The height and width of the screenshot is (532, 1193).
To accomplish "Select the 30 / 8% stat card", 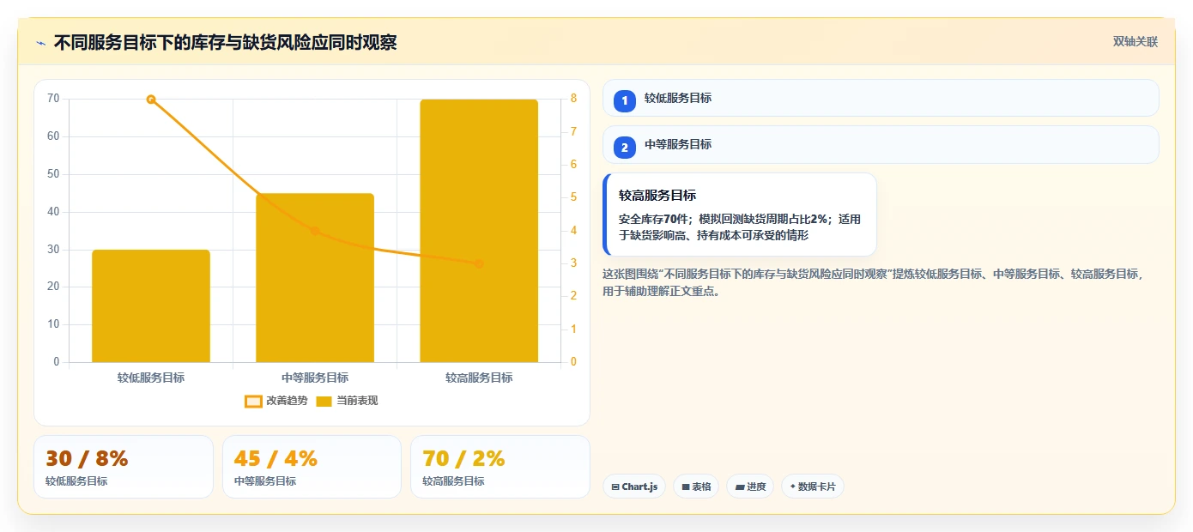I will pos(124,467).
